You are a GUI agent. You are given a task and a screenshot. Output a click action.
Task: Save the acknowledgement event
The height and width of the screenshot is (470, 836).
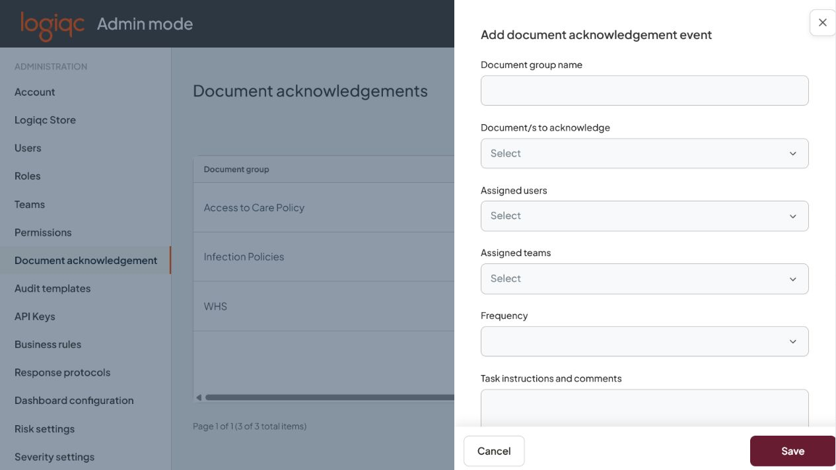coord(792,451)
